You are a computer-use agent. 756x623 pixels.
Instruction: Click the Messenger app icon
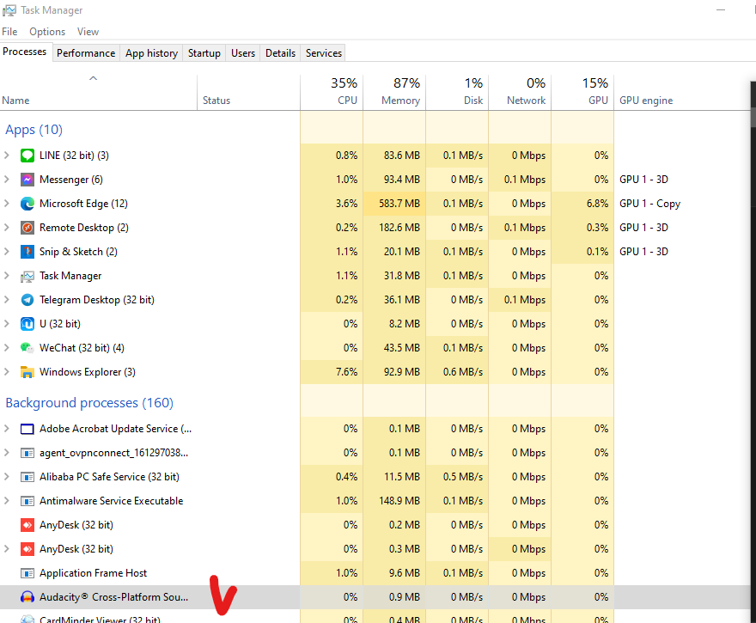pyautogui.click(x=27, y=180)
